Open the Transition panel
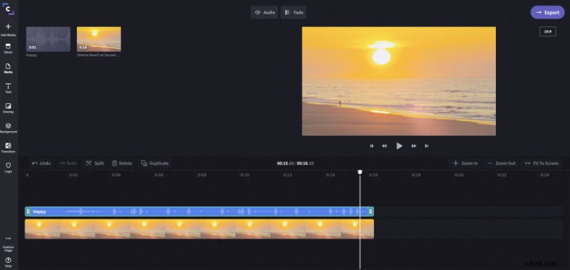Viewport: 570px width, 270px height. tap(8, 147)
